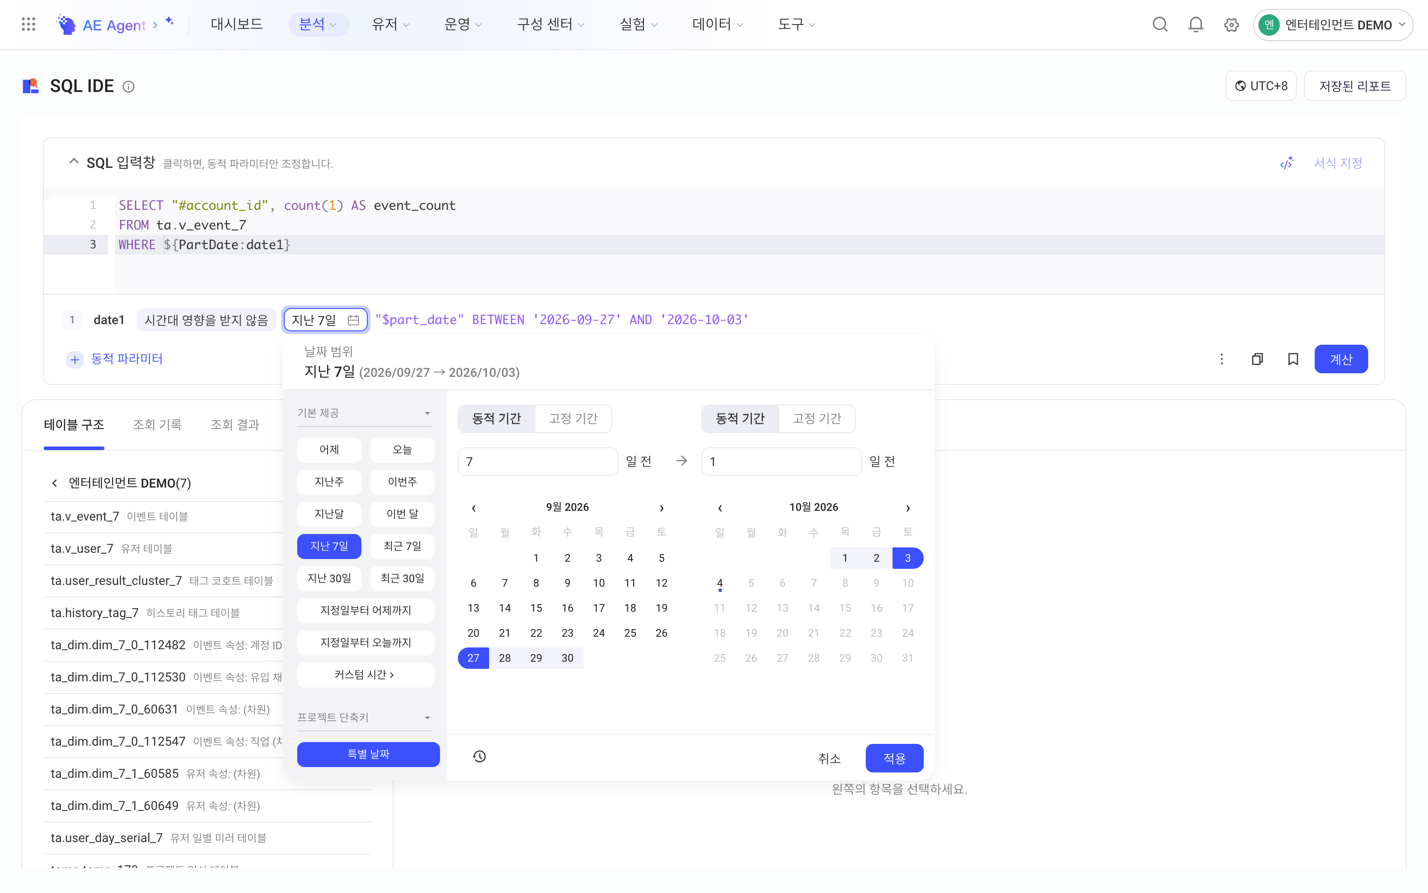Go to next month in October calendar
This screenshot has width=1428, height=893.
908,508
